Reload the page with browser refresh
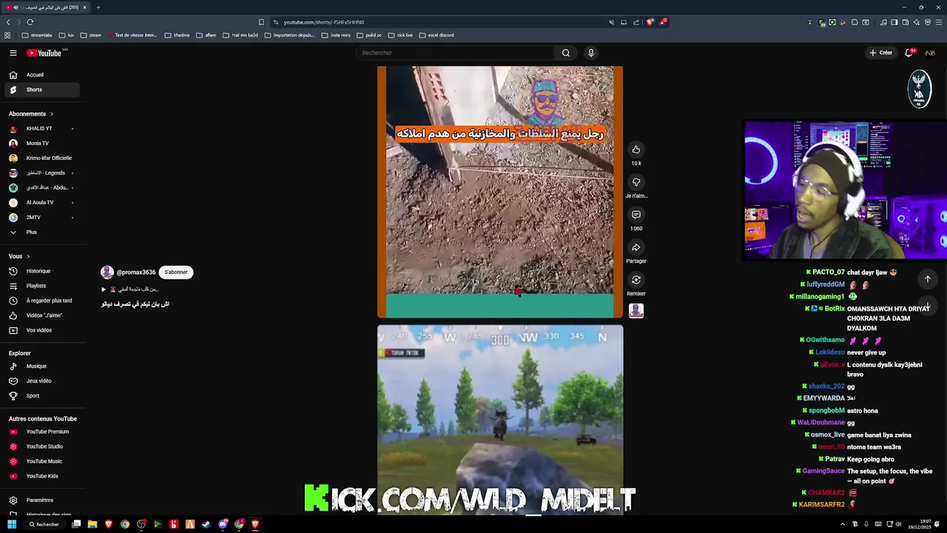Image resolution: width=947 pixels, height=533 pixels. pos(30,22)
